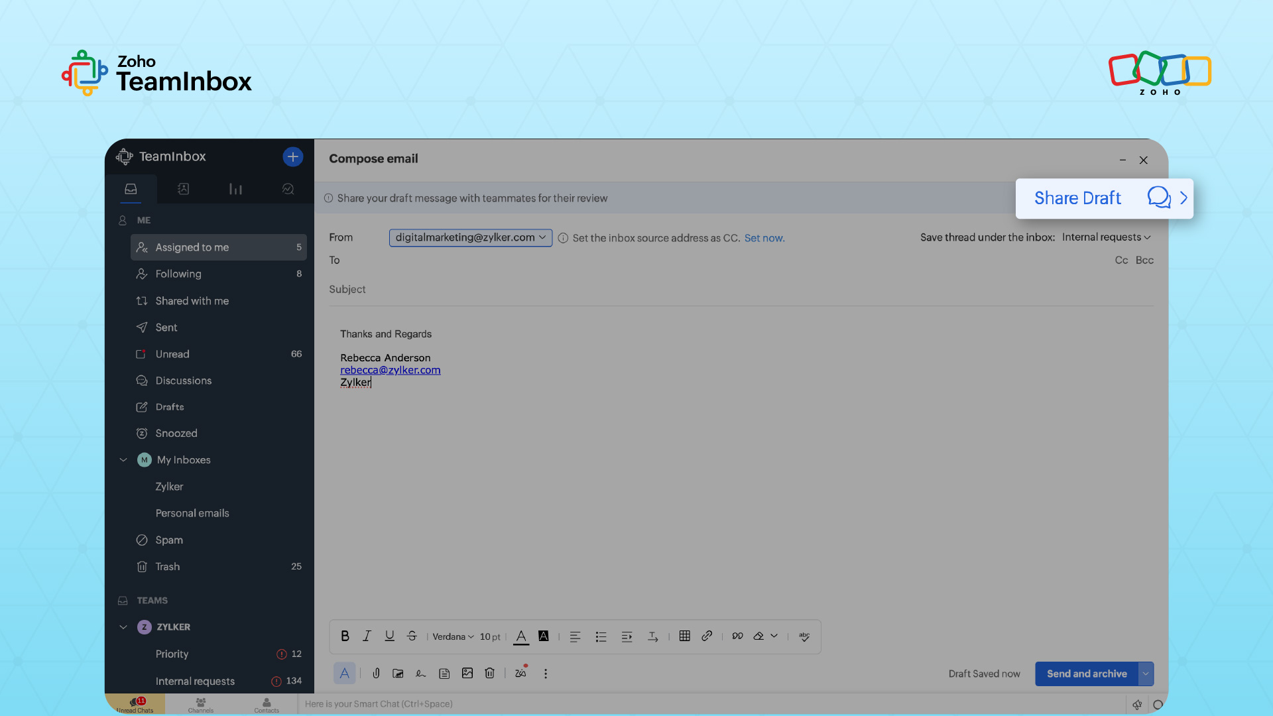1273x716 pixels.
Task: Insert a table into the email
Action: pos(684,636)
